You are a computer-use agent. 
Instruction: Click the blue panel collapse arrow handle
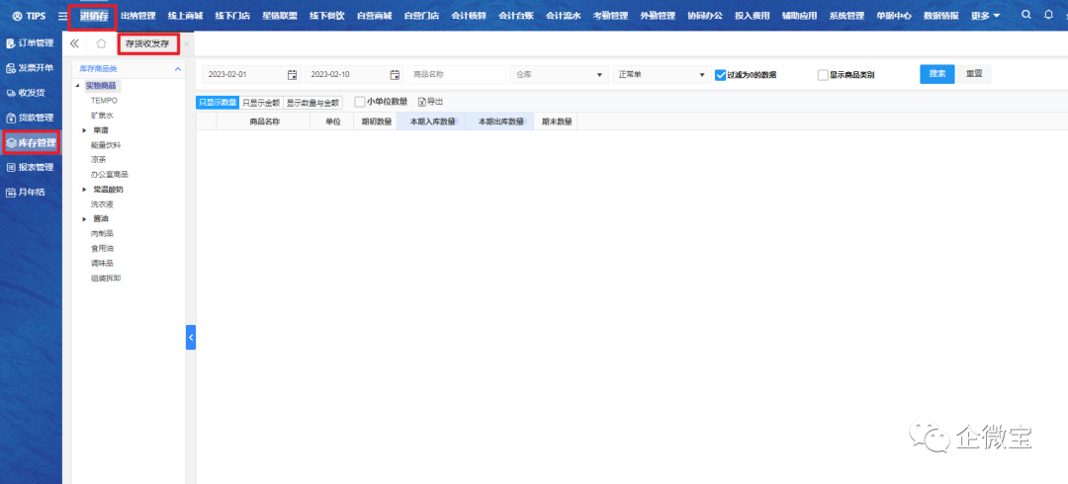tap(191, 338)
